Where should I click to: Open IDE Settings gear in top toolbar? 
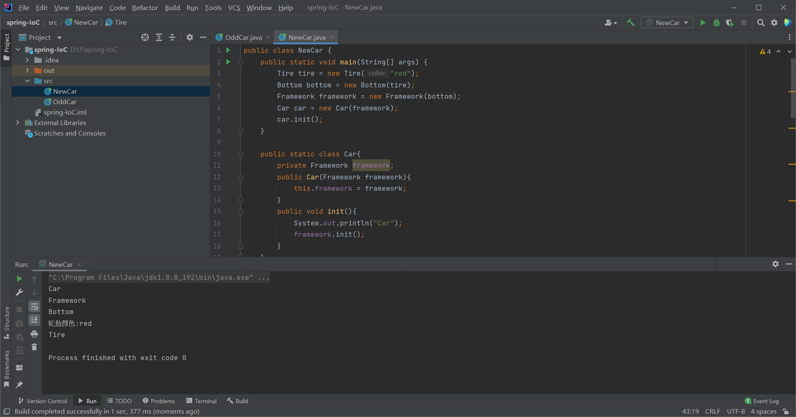(774, 23)
